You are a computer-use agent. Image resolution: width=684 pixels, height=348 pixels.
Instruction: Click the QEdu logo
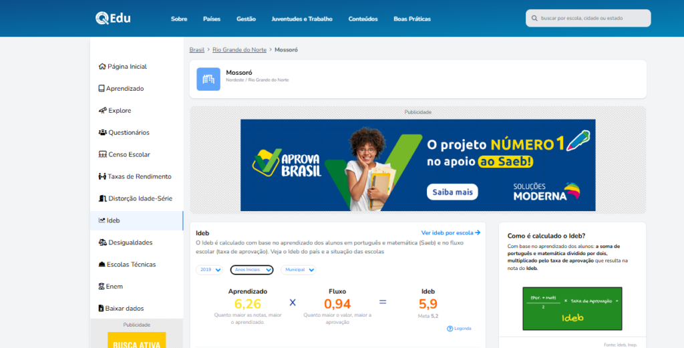click(112, 18)
